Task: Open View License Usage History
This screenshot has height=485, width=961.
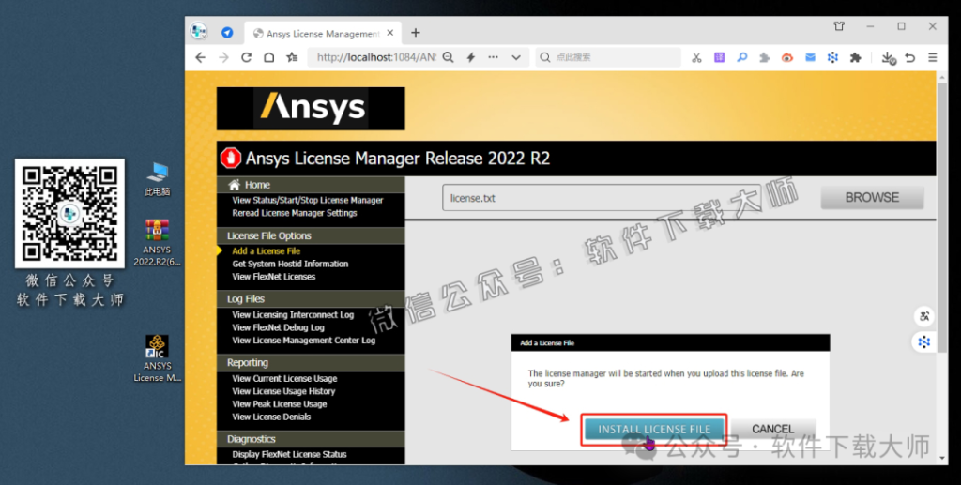Action: (x=283, y=391)
